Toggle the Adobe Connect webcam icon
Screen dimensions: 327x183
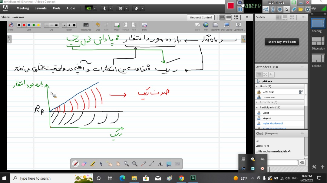coord(120,8)
